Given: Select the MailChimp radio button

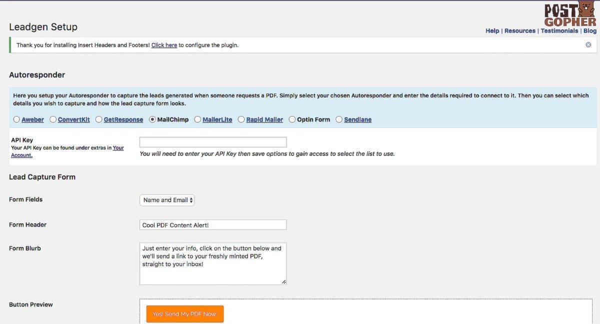Looking at the screenshot, I should [x=152, y=119].
